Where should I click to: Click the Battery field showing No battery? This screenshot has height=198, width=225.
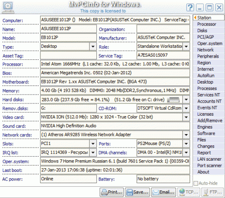click(163, 179)
